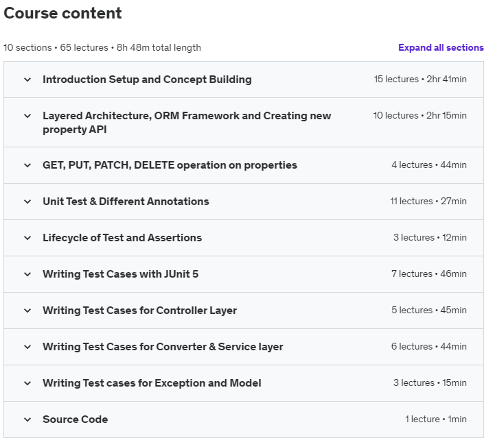Expand all sections link
484x438 pixels.
(x=441, y=47)
